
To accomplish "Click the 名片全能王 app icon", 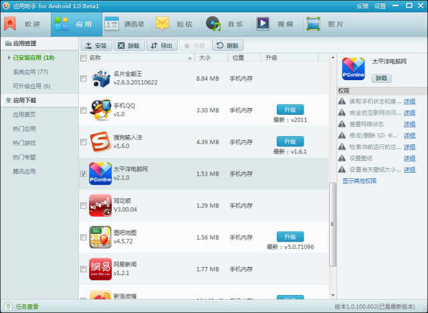I will coord(100,78).
